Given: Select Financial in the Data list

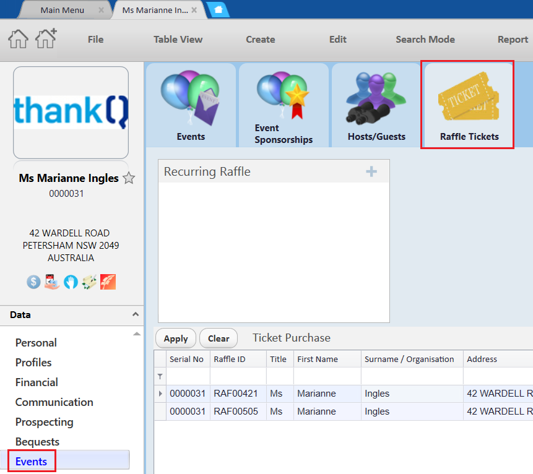Looking at the screenshot, I should (37, 382).
